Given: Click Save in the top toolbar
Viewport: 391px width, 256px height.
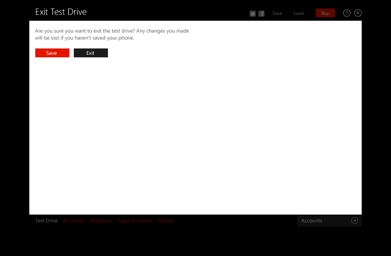Looking at the screenshot, I should 277,13.
